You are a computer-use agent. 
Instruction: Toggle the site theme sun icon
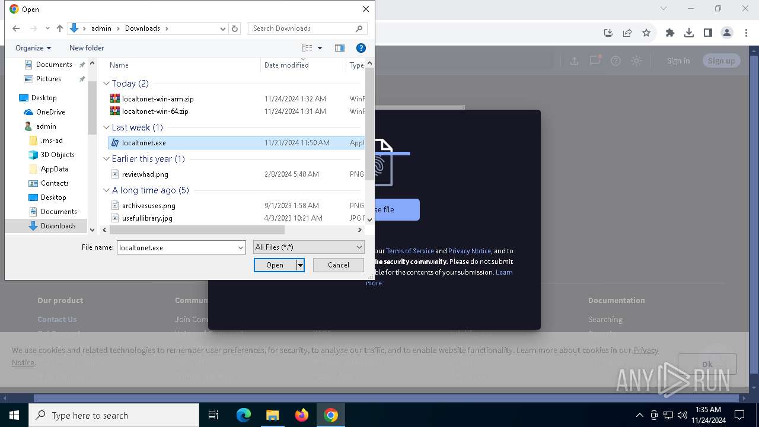tap(636, 60)
